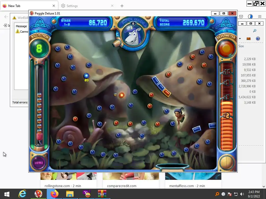Switch to Peggle in the taskbar
This screenshot has width=266, height=199.
point(38,194)
